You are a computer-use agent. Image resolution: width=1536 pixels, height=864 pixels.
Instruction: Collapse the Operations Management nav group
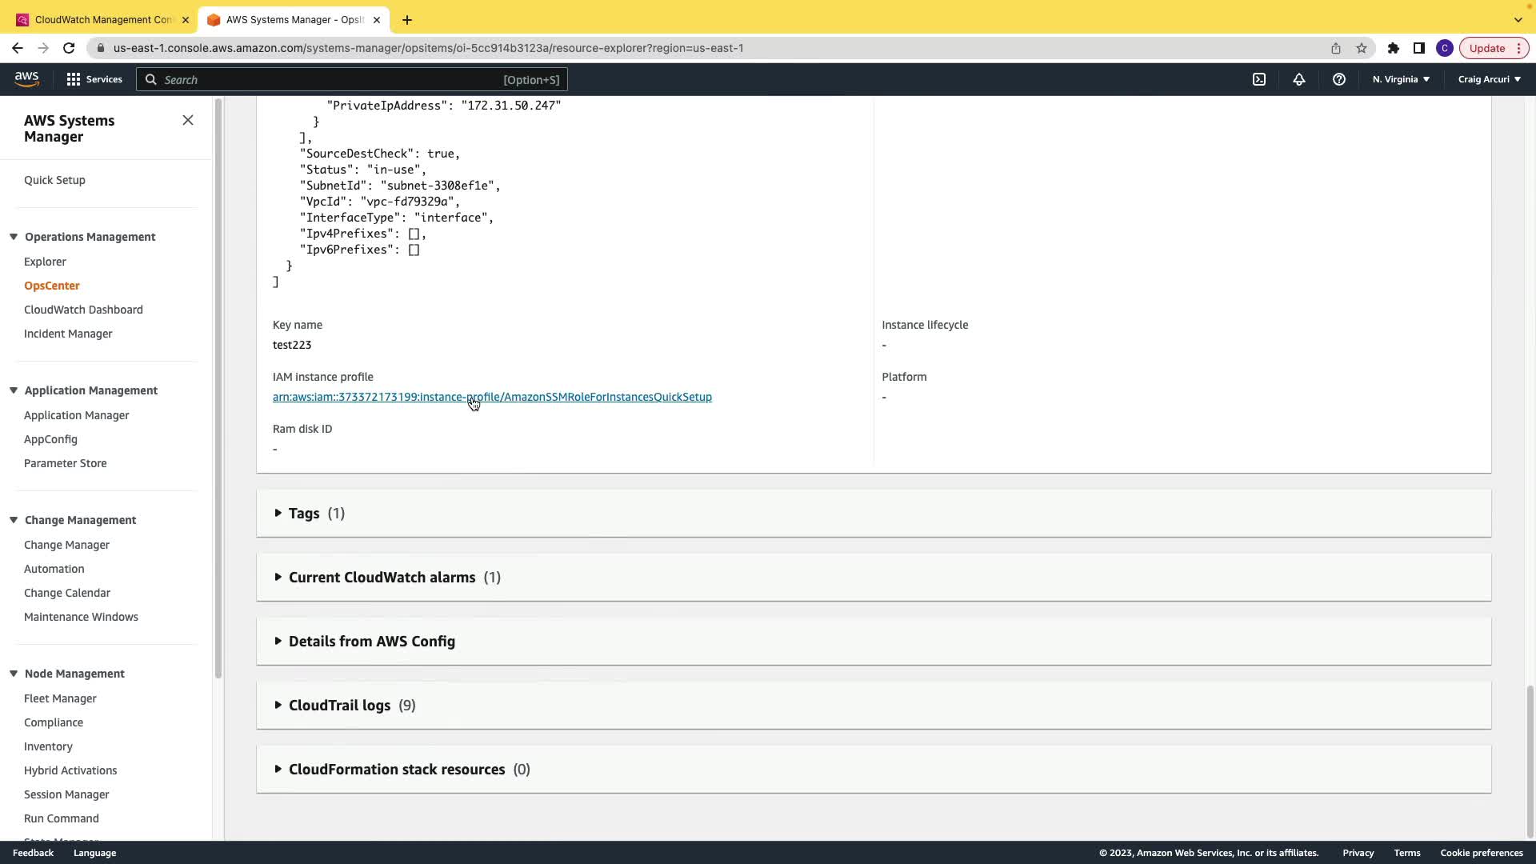[x=14, y=237]
